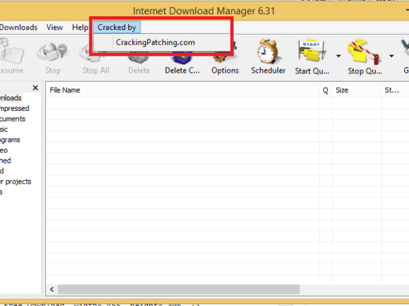Sort by File Name column header
This screenshot has height=306, width=409.
click(183, 90)
